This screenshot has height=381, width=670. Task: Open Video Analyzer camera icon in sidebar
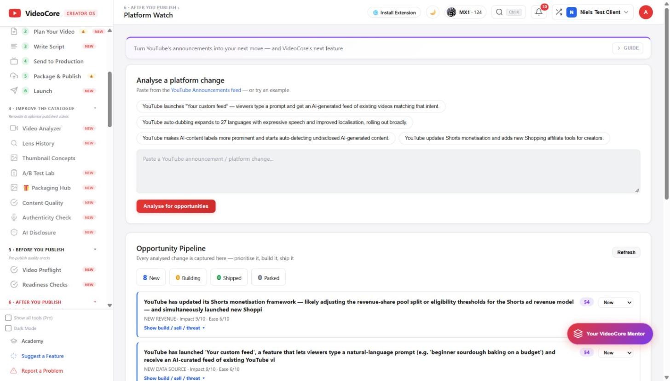14,129
